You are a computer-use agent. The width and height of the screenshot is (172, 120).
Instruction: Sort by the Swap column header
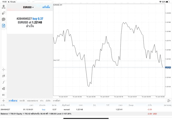point(131,105)
